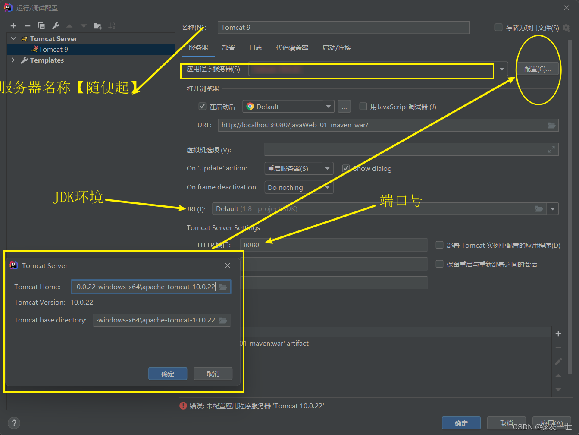Open browser selection ellipsis button
Screen dimensions: 579x435
pos(344,107)
